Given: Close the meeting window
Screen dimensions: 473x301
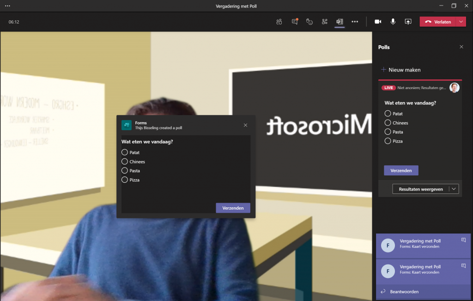Looking at the screenshot, I should [x=467, y=6].
